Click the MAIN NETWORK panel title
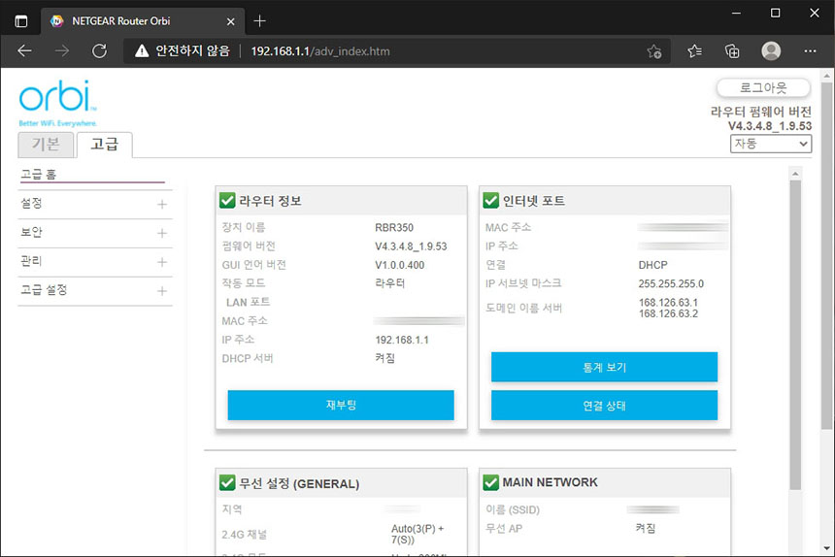This screenshot has width=835, height=557. pyautogui.click(x=551, y=482)
